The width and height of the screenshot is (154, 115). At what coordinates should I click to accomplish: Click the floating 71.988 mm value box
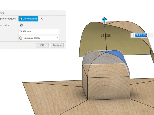coord(141,35)
